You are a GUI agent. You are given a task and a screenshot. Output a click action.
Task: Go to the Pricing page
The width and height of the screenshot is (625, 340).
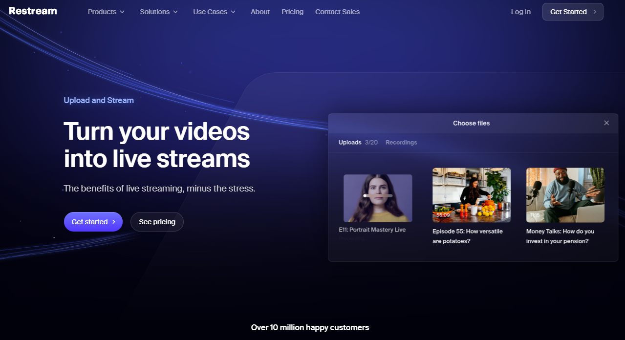coord(292,12)
